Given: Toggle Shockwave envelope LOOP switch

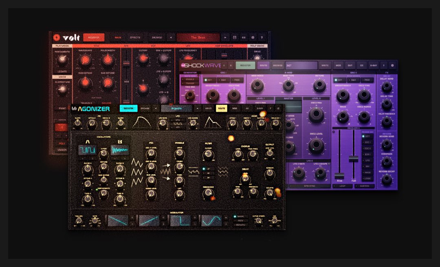Looking at the screenshot, I should (x=342, y=186).
